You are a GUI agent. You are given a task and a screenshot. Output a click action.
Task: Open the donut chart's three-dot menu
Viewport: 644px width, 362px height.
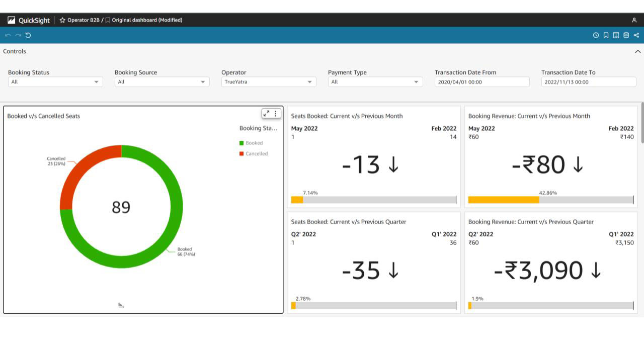coord(276,114)
